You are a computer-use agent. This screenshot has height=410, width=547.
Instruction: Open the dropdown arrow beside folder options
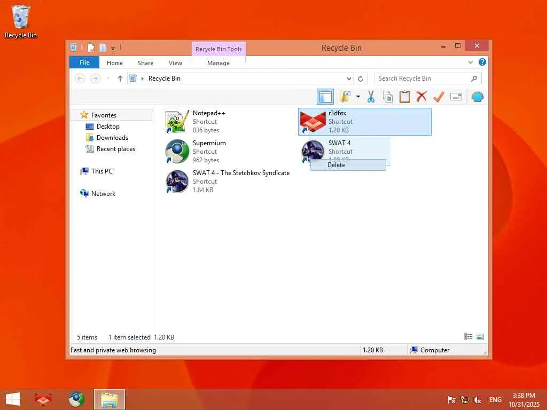(x=358, y=97)
